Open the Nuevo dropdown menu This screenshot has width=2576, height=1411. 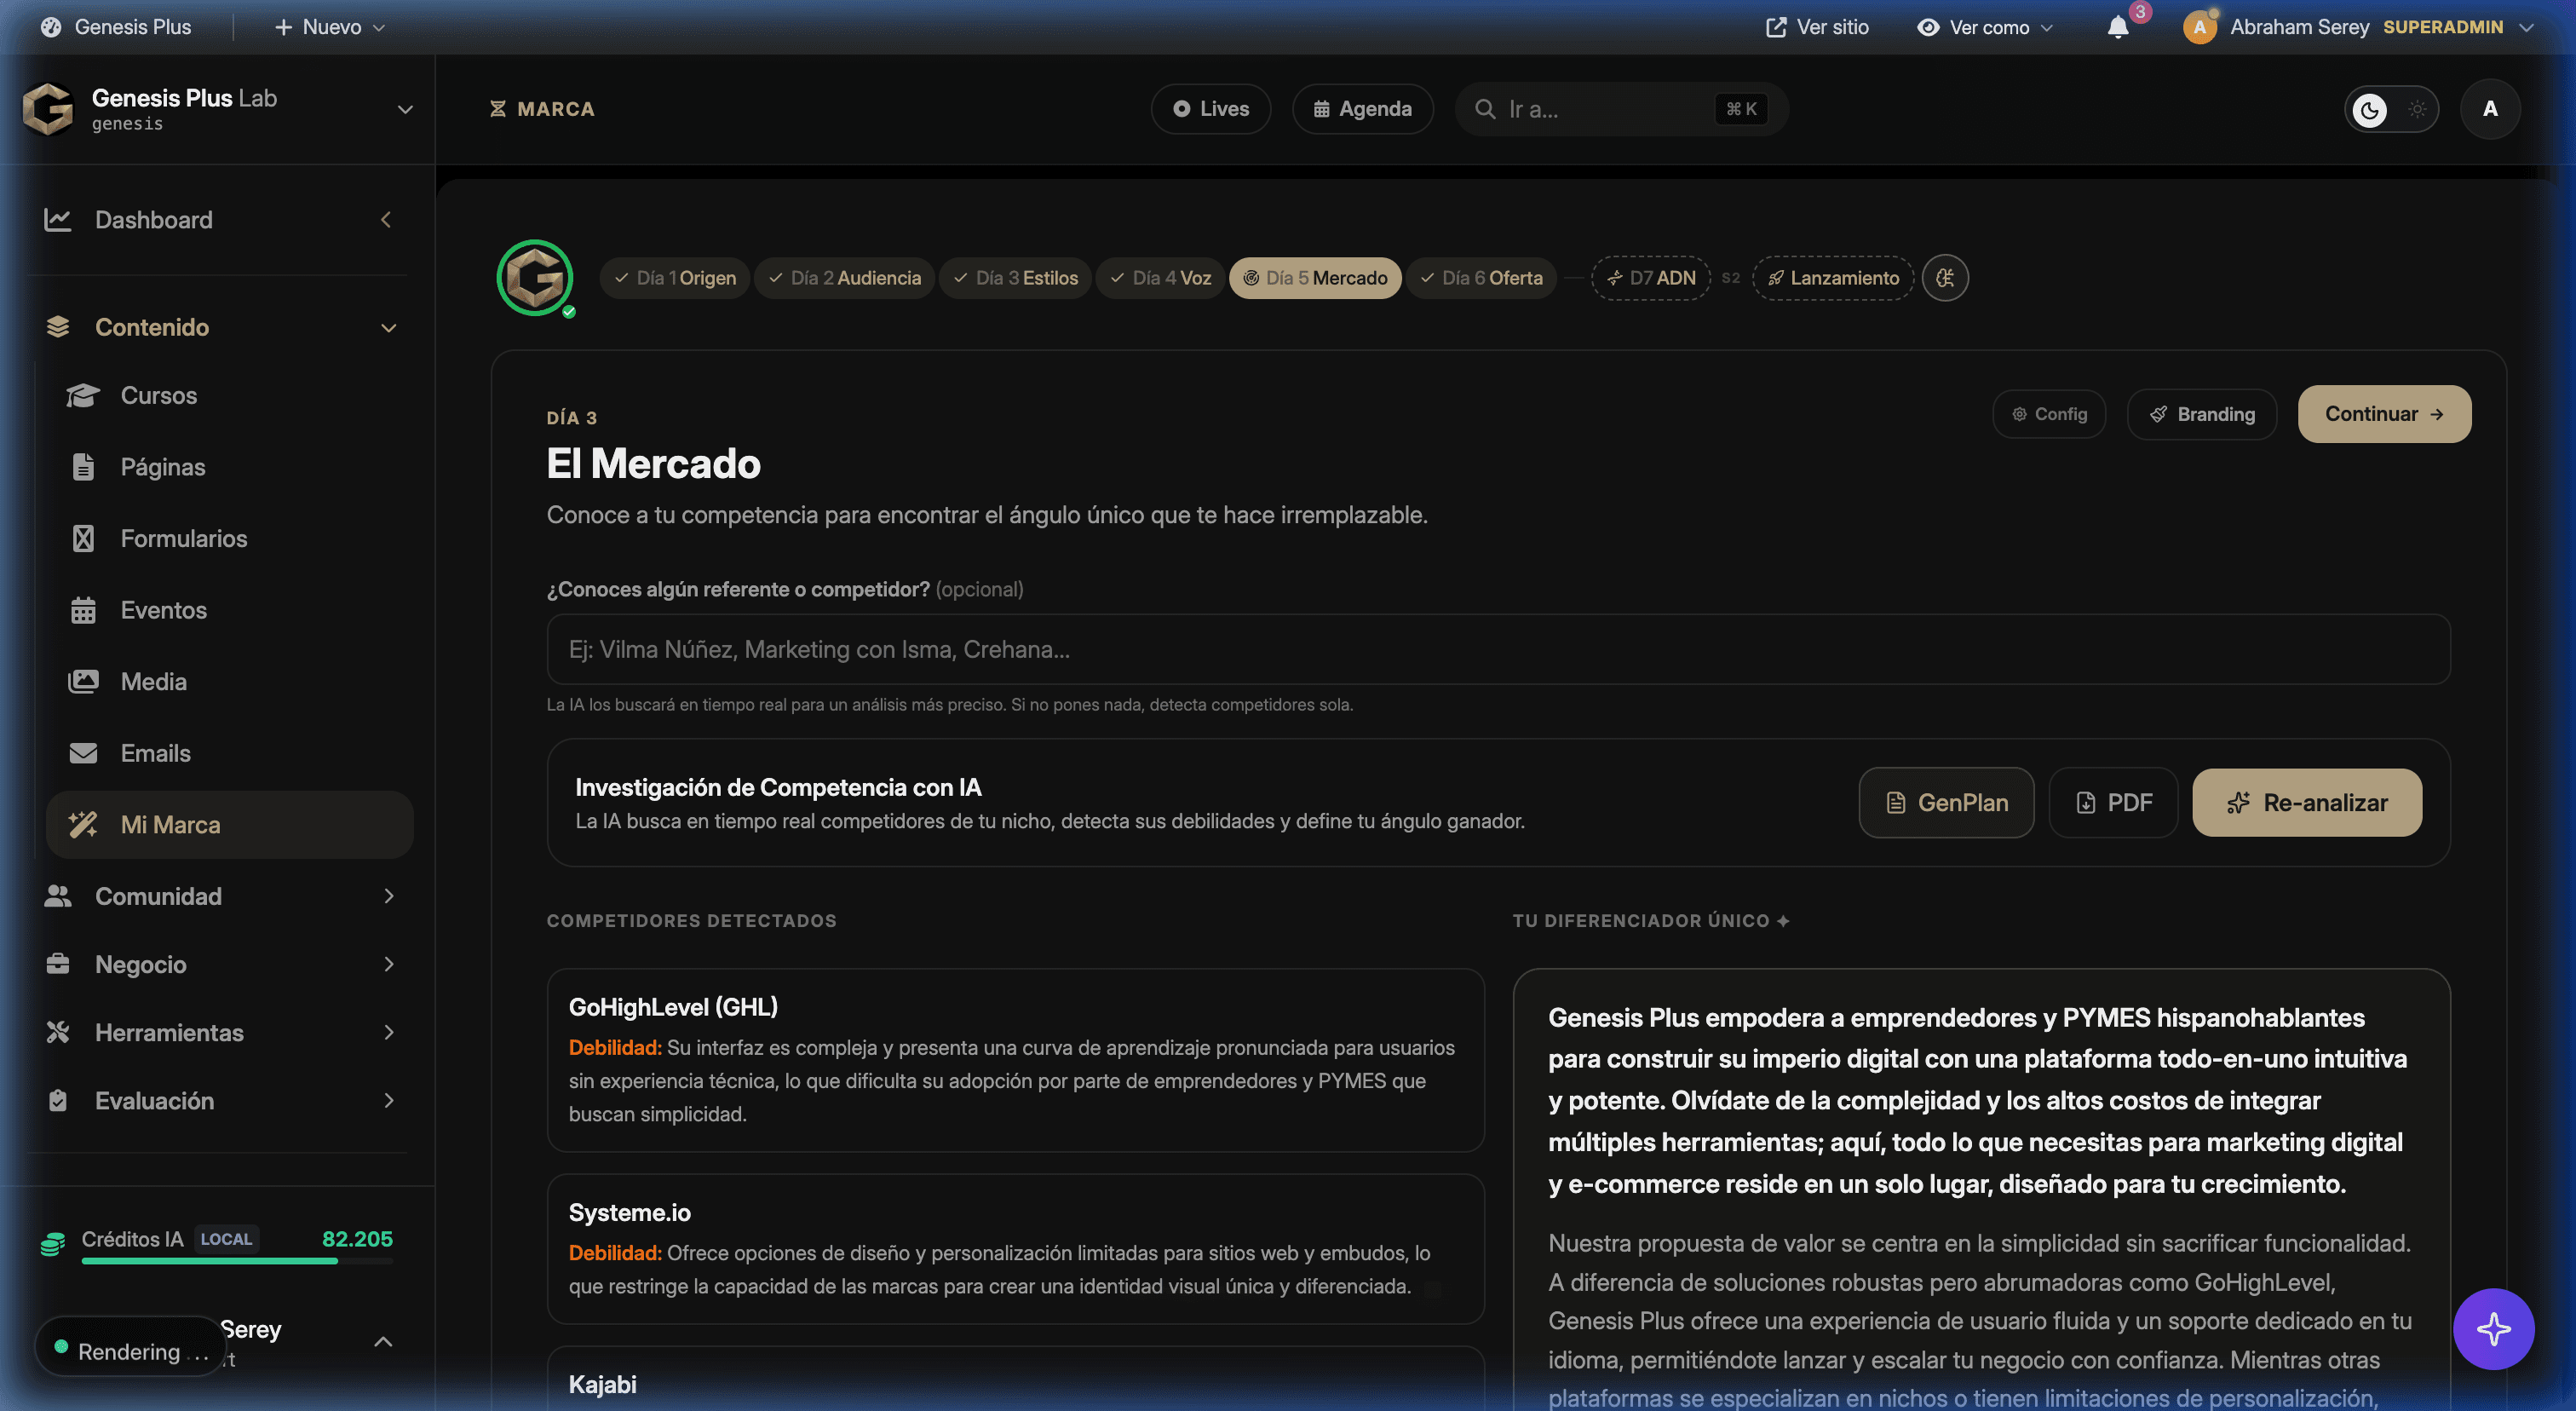(330, 27)
